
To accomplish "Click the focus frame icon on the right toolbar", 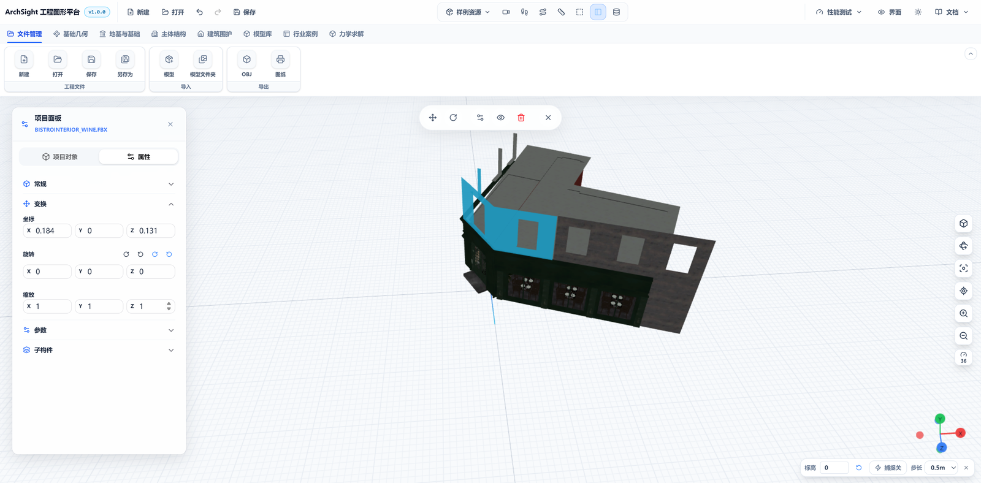I will [x=964, y=268].
